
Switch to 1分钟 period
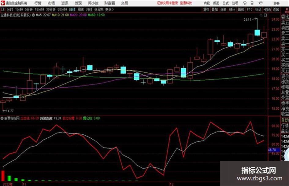[x=19, y=9]
